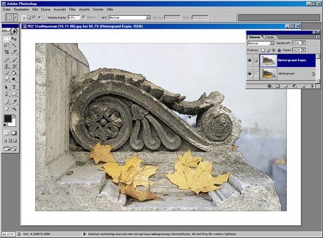Select the Hand tool
Image resolution: width=323 pixels, height=238 pixels.
tap(6, 108)
